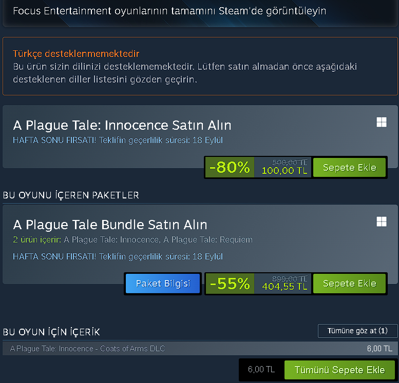Open Tümüne göz at (1) button
The width and height of the screenshot is (399, 383).
point(357,331)
